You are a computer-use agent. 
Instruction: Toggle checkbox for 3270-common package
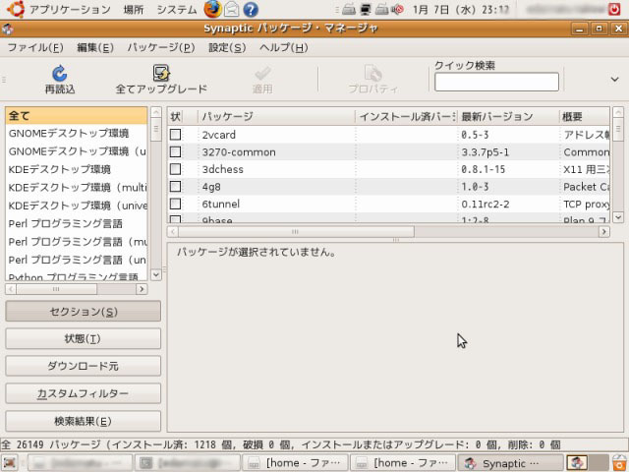point(175,151)
